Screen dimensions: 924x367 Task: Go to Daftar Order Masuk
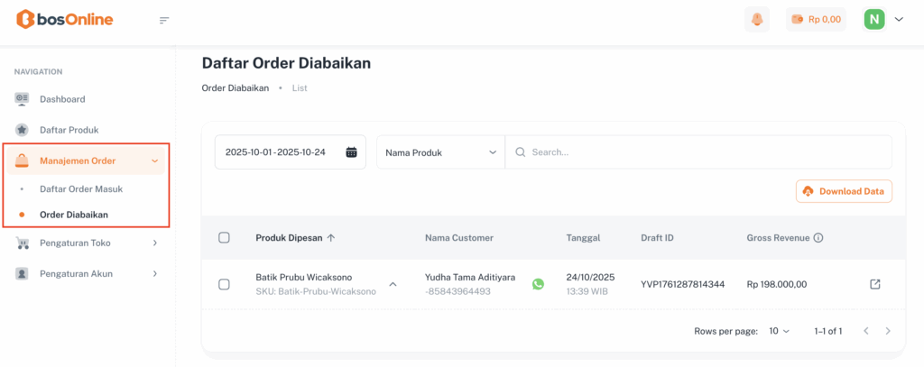(x=81, y=189)
